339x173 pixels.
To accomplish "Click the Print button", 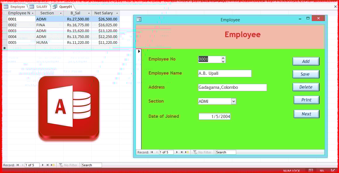I will (x=306, y=100).
